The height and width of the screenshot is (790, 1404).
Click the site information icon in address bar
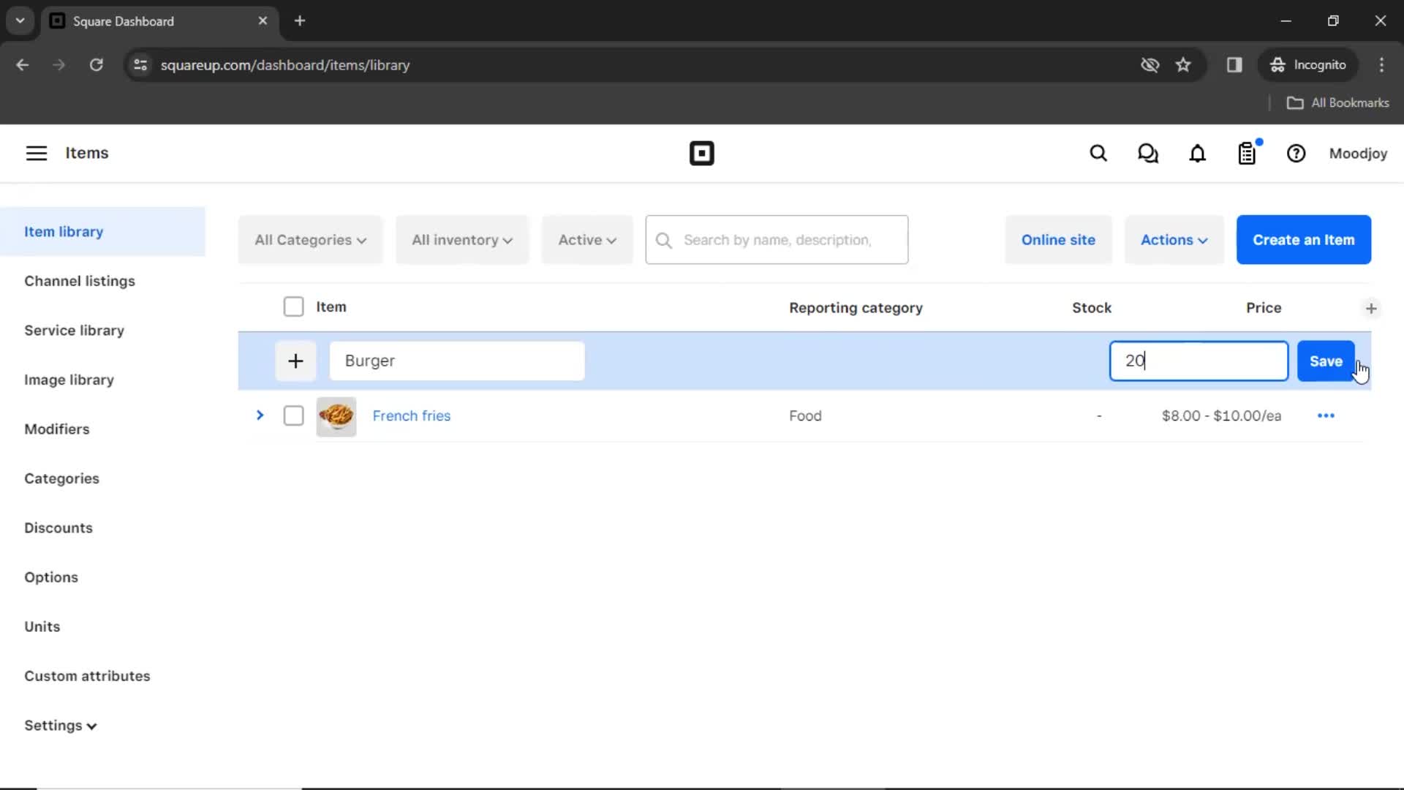point(140,65)
